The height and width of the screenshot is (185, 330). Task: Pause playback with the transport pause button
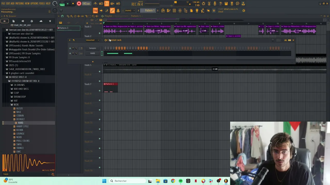[x=68, y=4]
